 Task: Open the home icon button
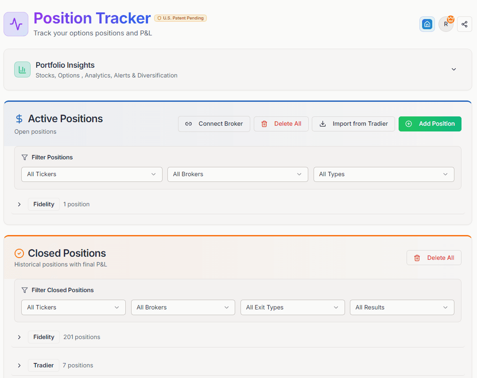click(x=427, y=24)
